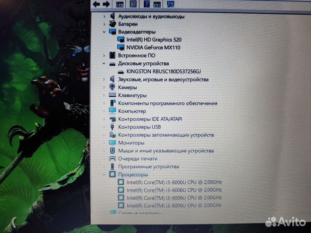Select the Видеоадаптеры label
Viewport: 311px width, 233px height.
[137, 32]
